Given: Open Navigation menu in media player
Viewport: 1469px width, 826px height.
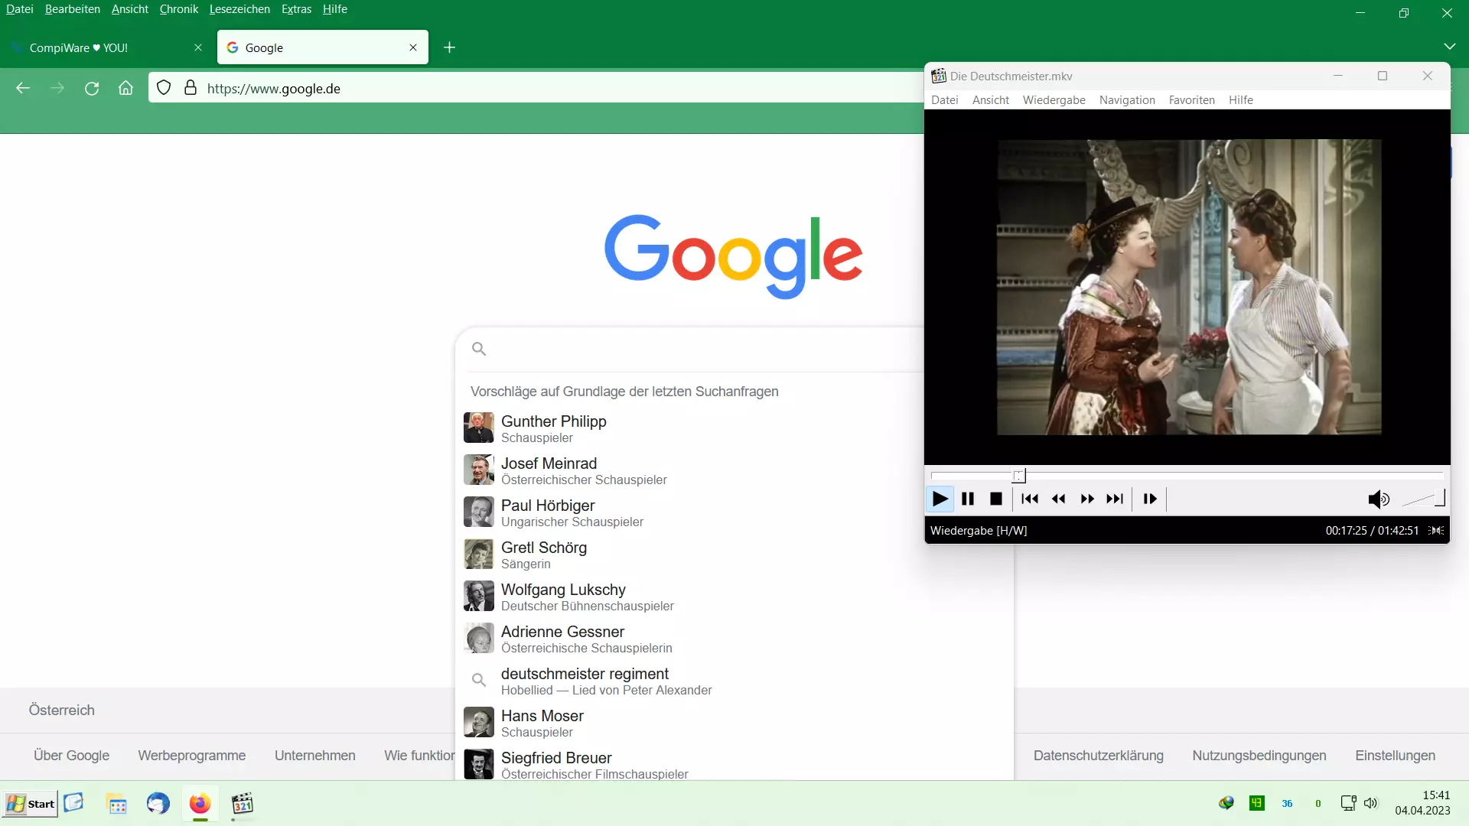Looking at the screenshot, I should pyautogui.click(x=1127, y=99).
